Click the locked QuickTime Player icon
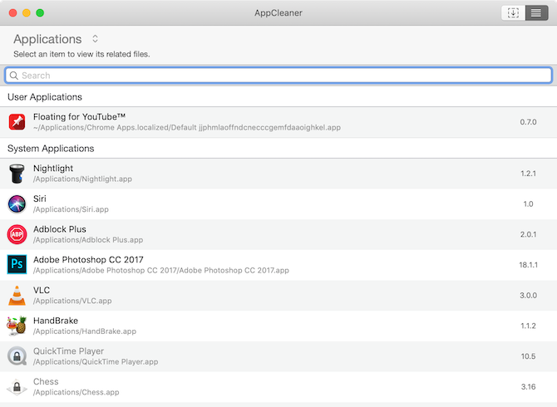Screen dimensions: 557x407 [17, 356]
